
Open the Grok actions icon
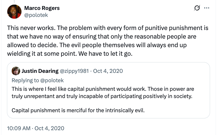pos(197,8)
